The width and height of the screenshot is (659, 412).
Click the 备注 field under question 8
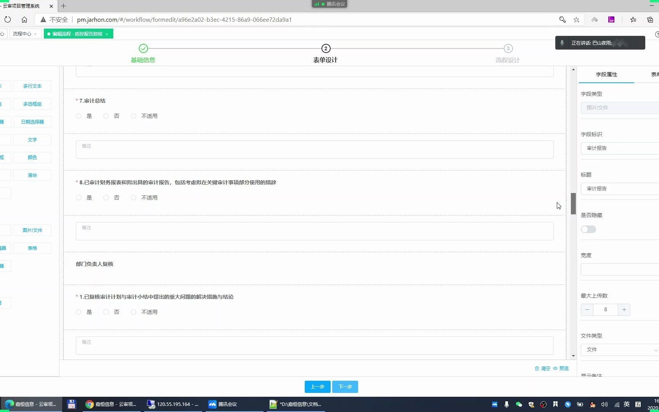tap(315, 231)
